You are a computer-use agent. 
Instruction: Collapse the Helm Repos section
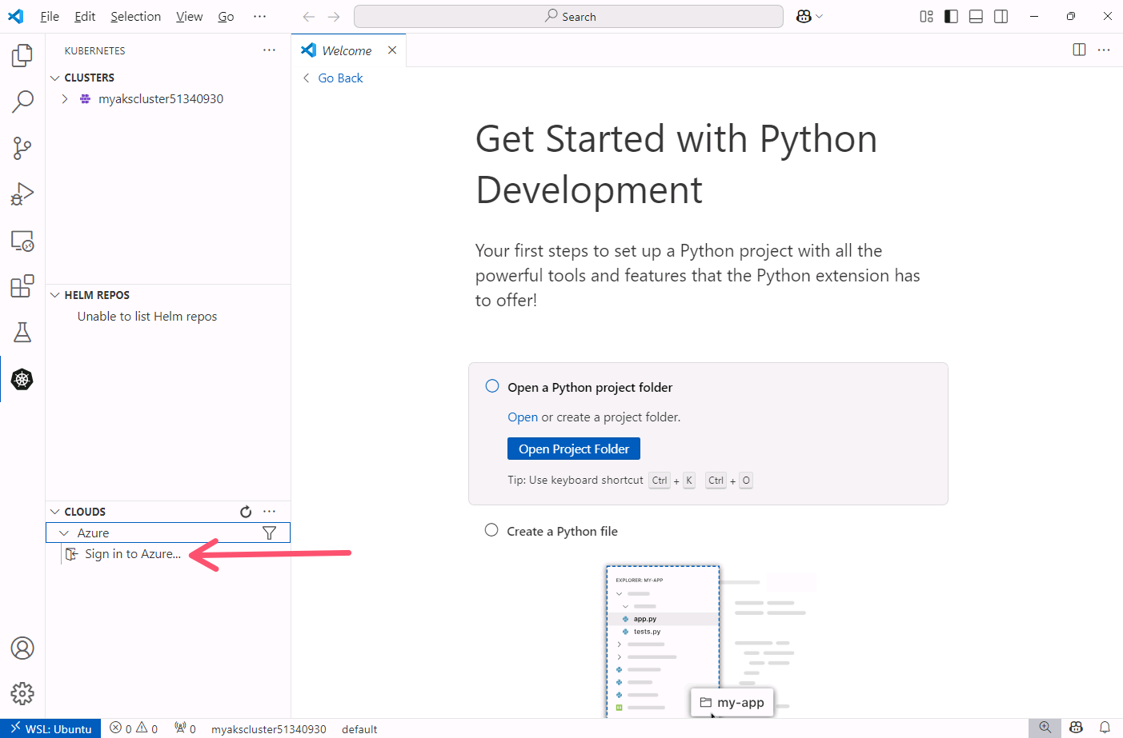tap(55, 295)
